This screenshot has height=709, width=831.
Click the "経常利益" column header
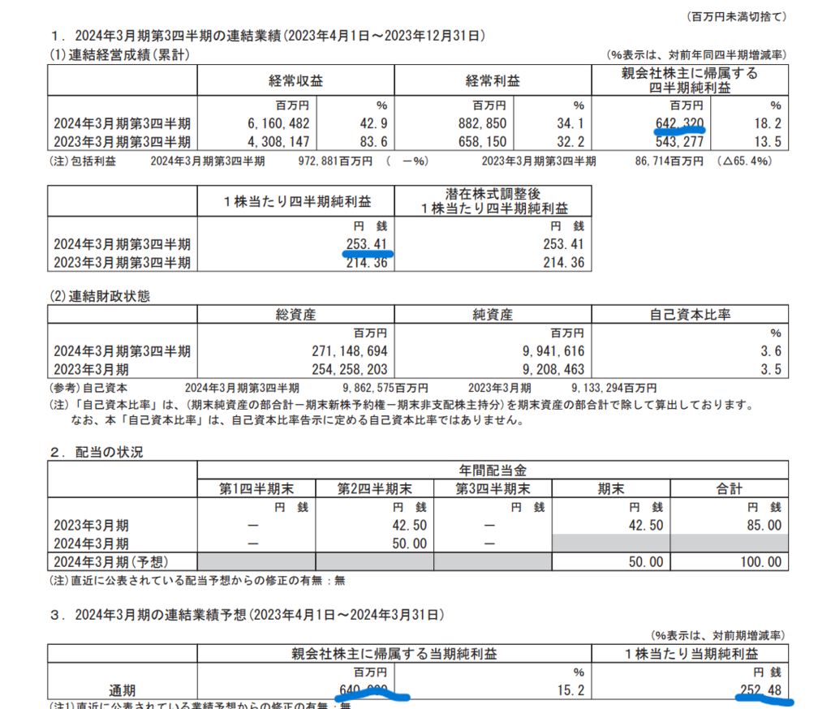click(x=493, y=80)
